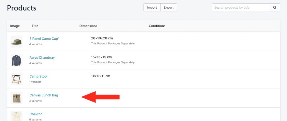Open the 5 Panel Camp Cap thumbnail
Image resolution: width=287 pixels, height=121 pixels.
point(17,41)
